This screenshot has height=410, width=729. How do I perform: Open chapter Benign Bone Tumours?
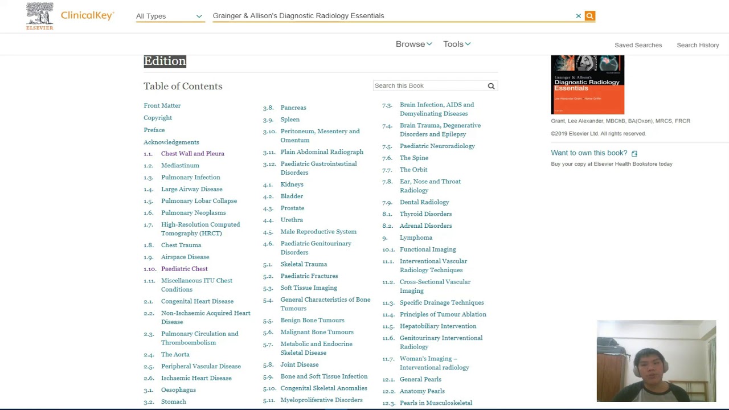(x=312, y=321)
